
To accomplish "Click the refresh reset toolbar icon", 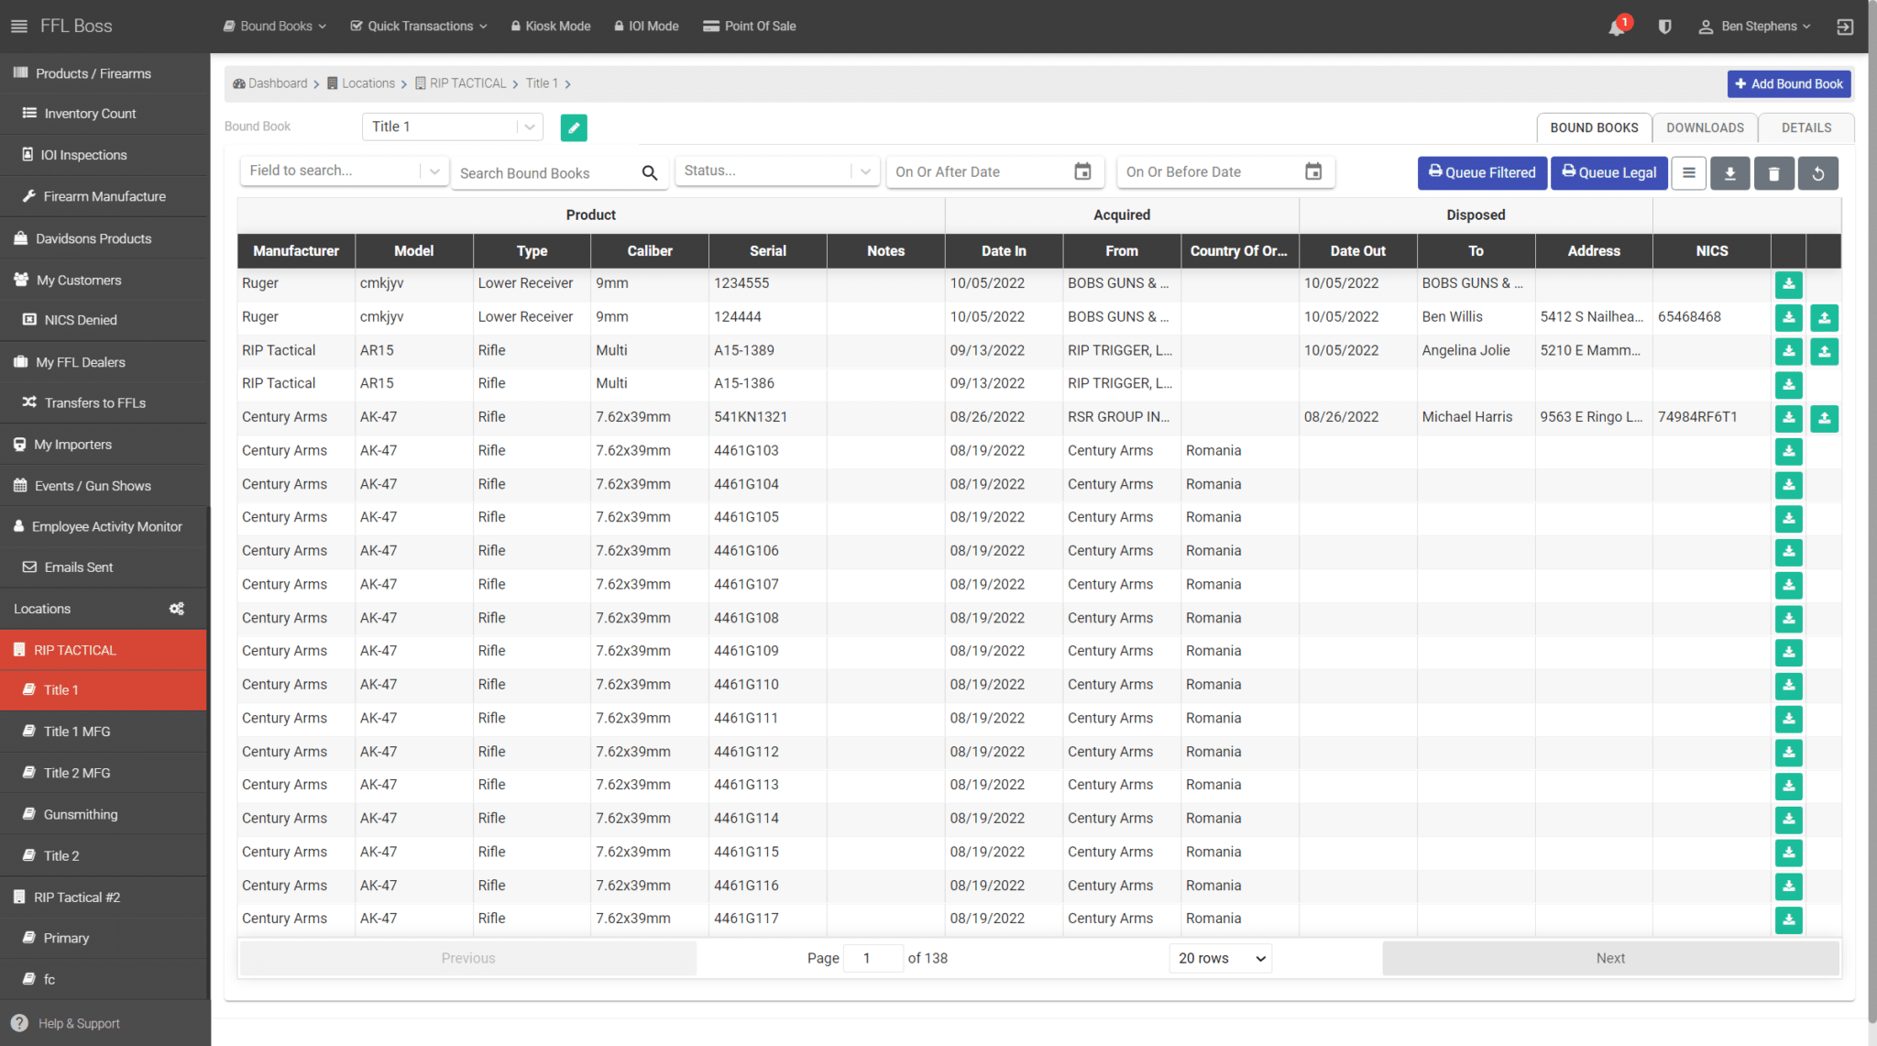I will tap(1818, 173).
